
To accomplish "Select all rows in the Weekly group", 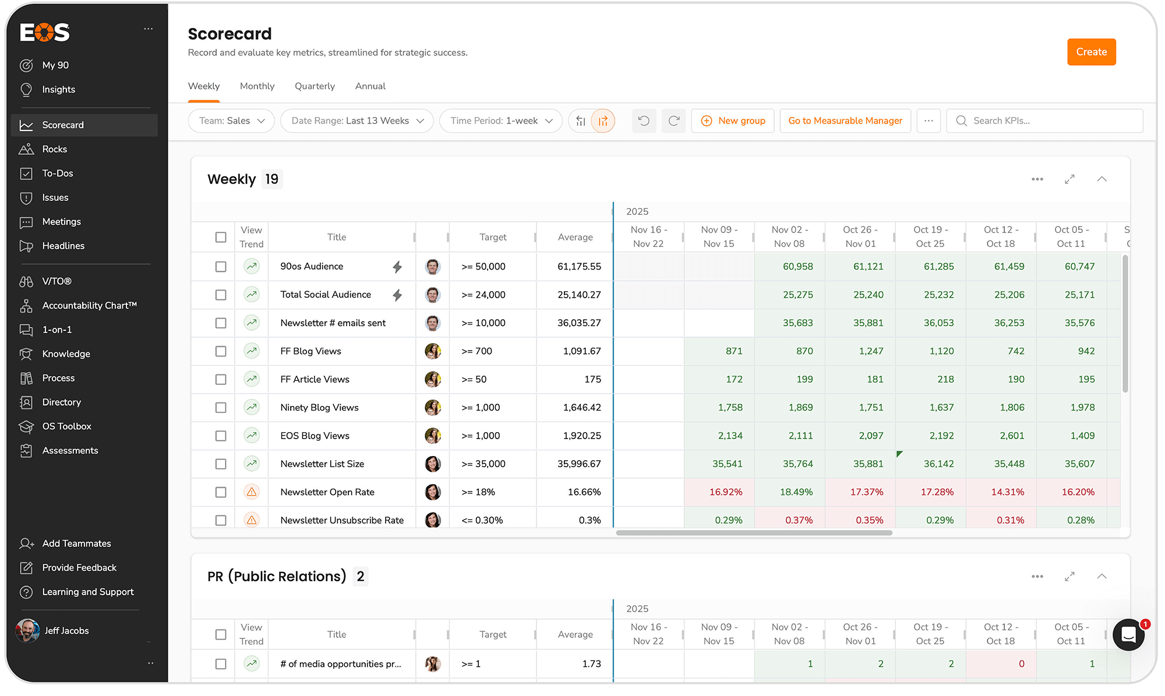I will click(x=221, y=237).
